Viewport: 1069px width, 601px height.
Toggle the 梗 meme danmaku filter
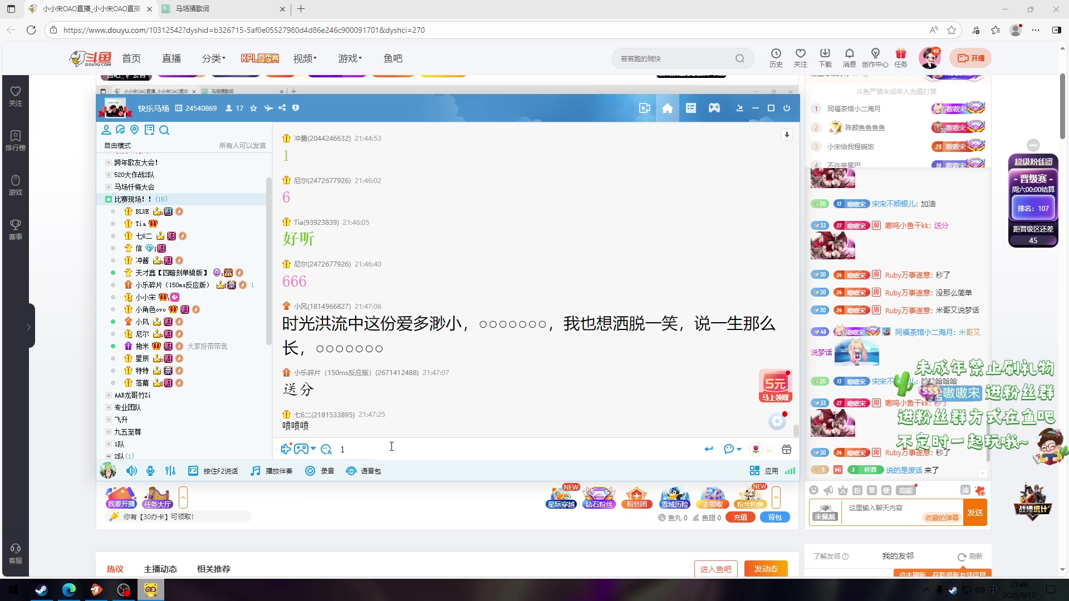point(886,490)
